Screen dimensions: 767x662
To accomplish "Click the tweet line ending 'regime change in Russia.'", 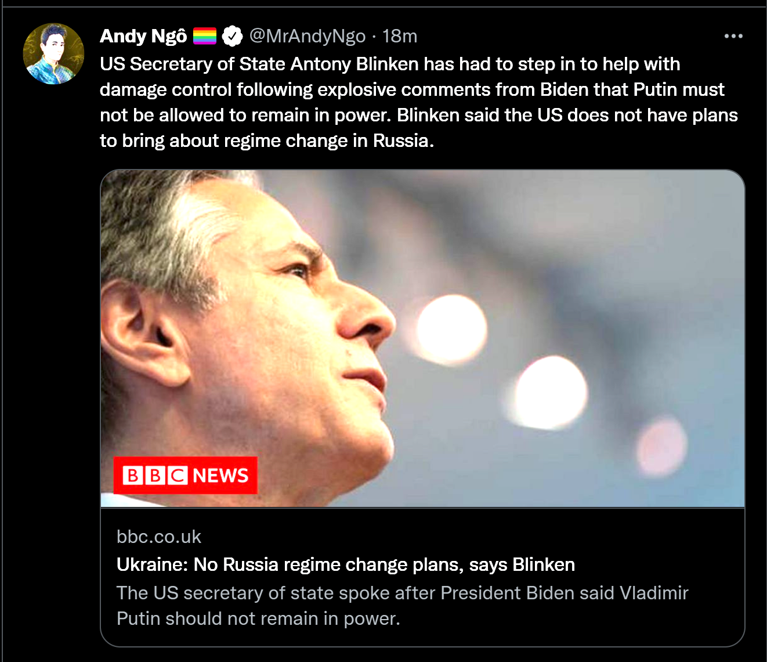I will pos(267,141).
